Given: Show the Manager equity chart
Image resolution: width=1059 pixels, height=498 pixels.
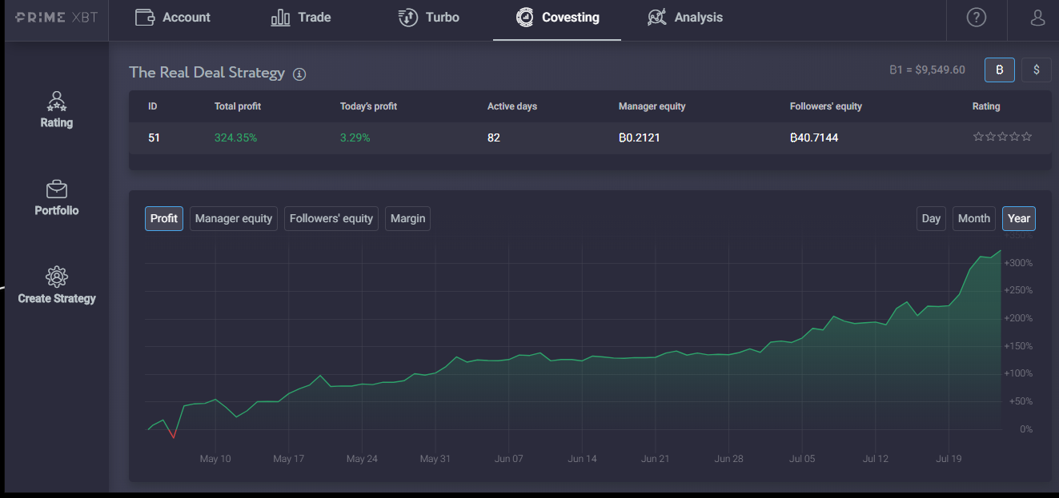Looking at the screenshot, I should 234,219.
